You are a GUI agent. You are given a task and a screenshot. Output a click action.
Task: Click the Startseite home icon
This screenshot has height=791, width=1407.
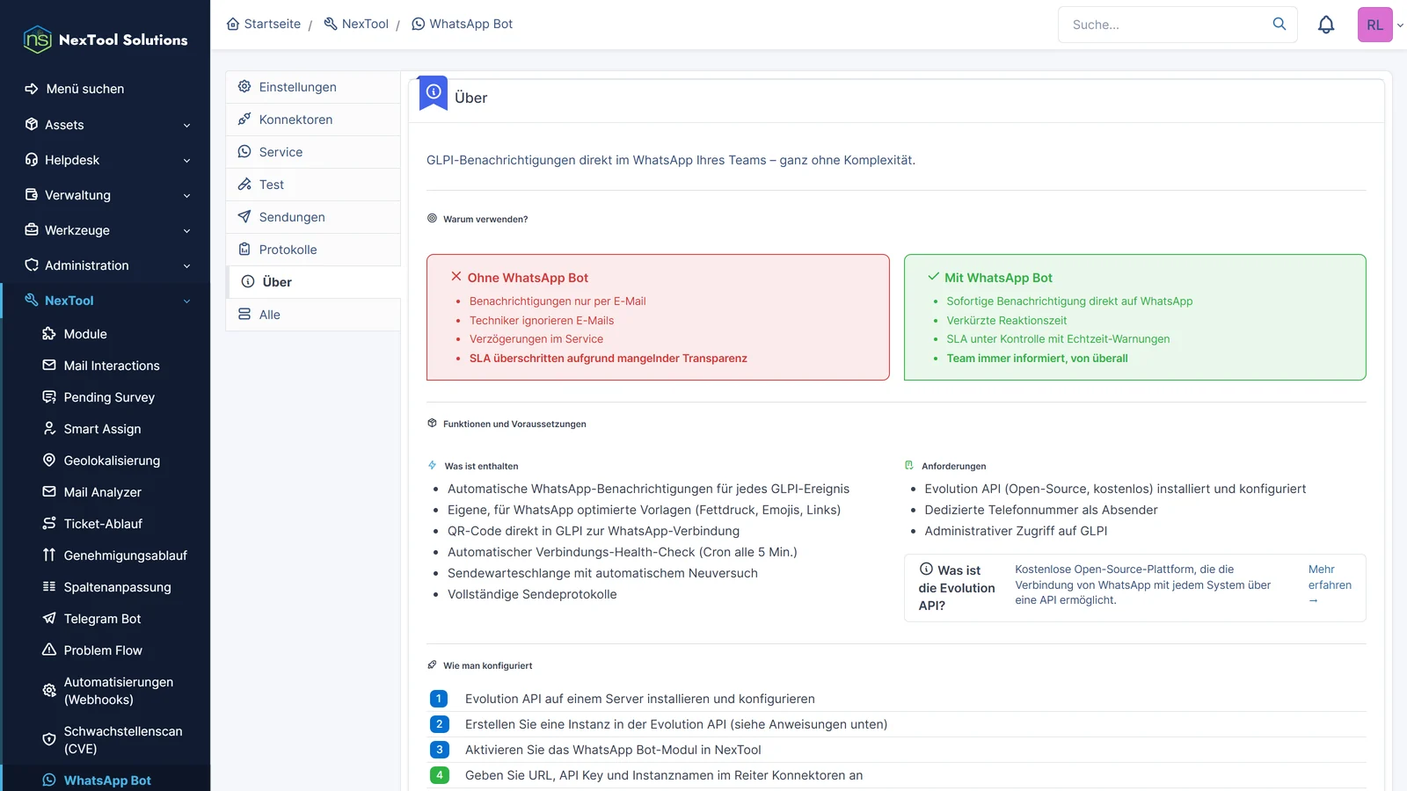point(233,24)
